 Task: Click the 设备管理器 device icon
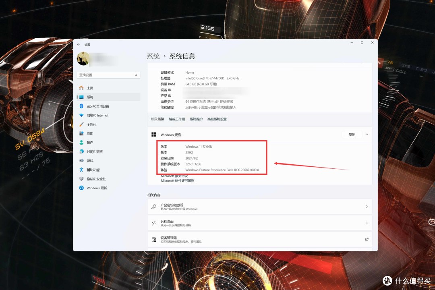click(x=154, y=240)
